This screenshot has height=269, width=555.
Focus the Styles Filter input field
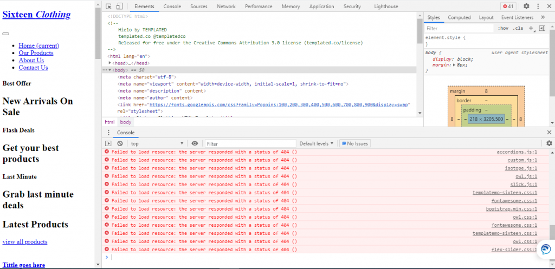click(x=459, y=28)
